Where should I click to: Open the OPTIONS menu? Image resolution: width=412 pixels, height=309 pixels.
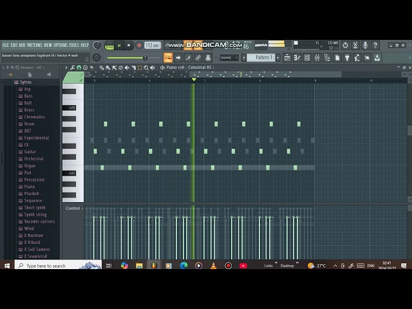point(61,45)
